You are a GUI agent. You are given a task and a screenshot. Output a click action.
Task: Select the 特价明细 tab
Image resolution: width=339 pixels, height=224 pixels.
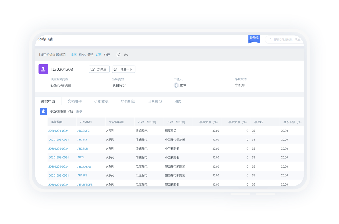pos(128,101)
